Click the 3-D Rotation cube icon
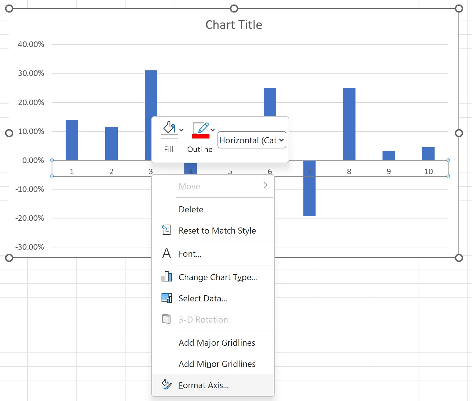Screen dimensions: 472x401 point(167,319)
